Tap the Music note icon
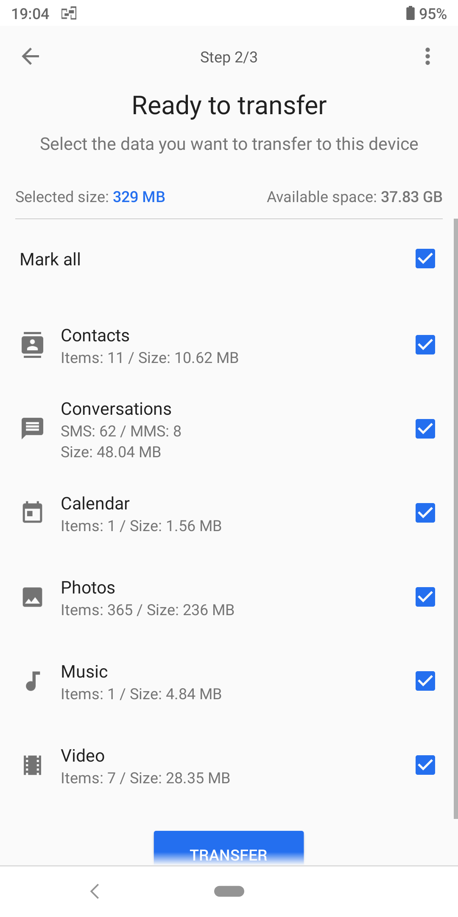This screenshot has height=917, width=458. click(x=33, y=681)
